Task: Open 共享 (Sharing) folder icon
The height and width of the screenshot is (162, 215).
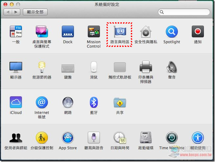Action: 120,102
